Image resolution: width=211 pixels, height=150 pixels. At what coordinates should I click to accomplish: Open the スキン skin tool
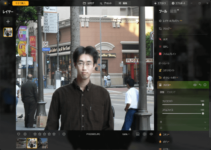[164, 134]
